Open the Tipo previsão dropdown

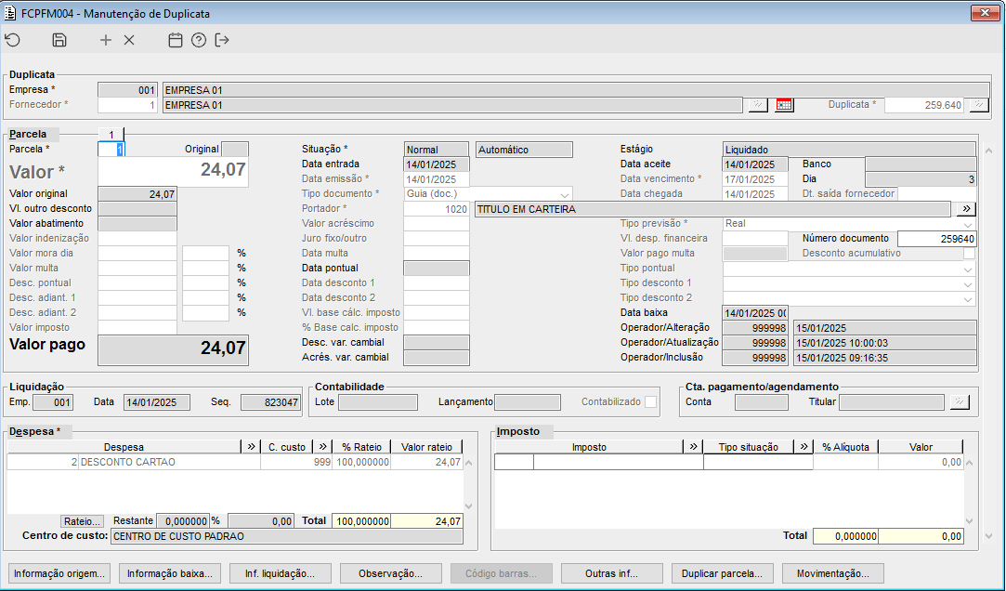point(968,224)
